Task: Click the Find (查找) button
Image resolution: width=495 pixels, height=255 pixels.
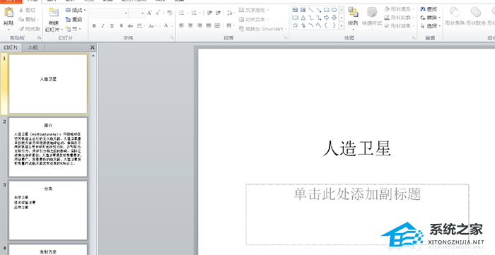Action: 429,9
